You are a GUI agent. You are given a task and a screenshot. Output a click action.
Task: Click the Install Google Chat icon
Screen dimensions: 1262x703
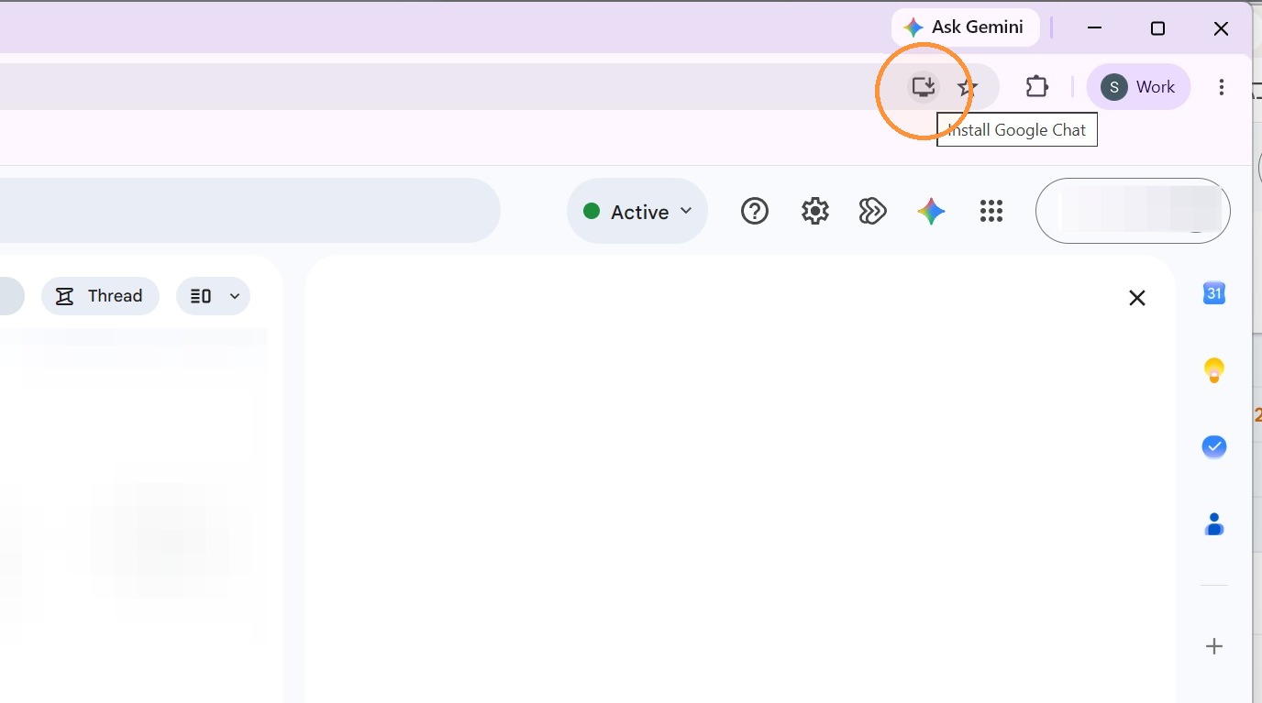924,87
